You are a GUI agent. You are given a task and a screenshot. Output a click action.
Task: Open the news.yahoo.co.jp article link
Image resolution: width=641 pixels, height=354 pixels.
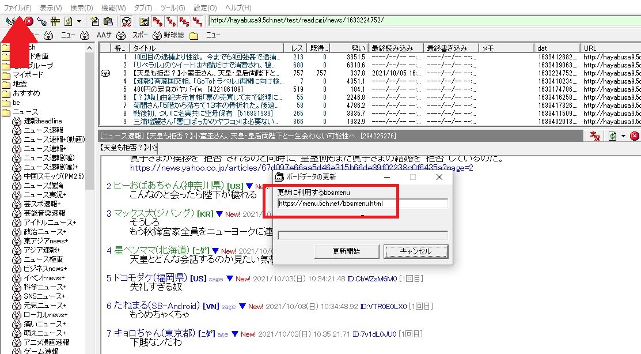302,168
